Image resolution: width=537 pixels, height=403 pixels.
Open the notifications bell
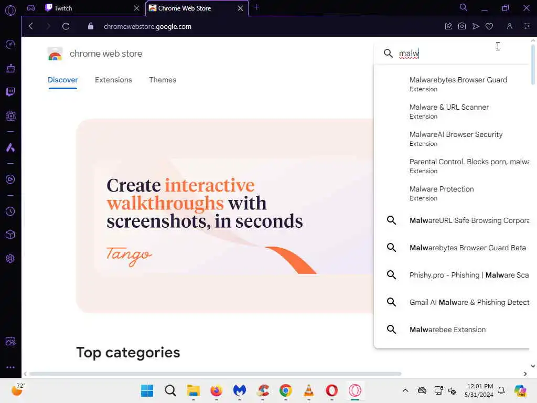point(501,390)
